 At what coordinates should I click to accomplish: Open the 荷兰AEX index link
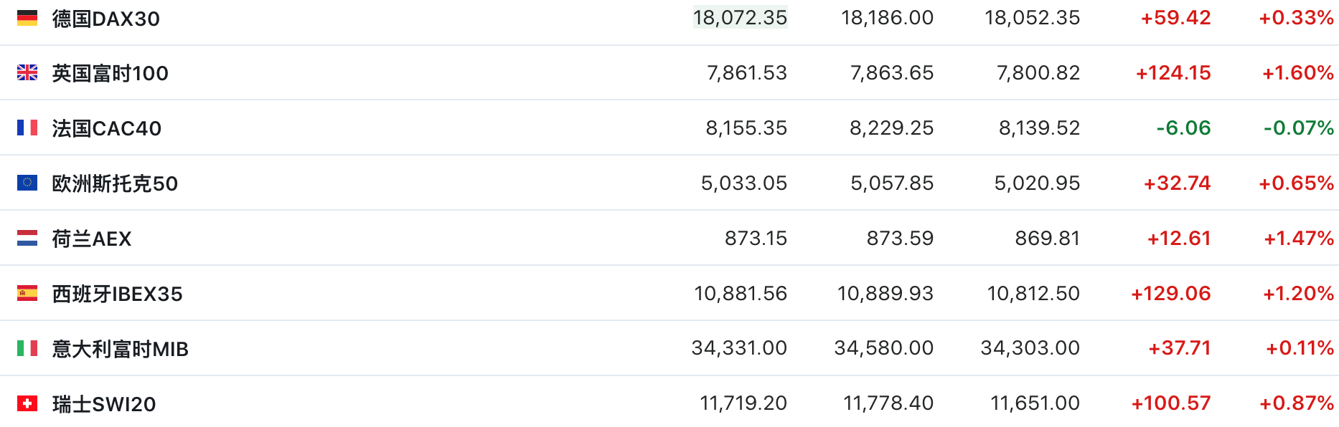92,239
